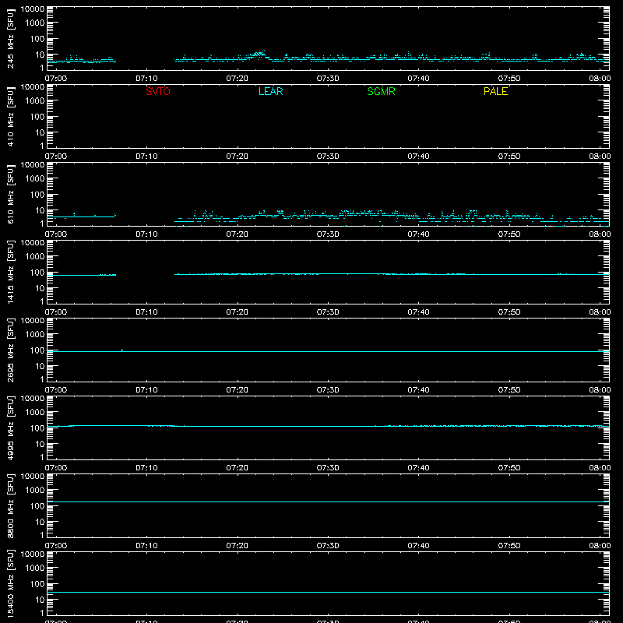Screen dimensions: 623x623
Task: Click the 07:50 time label of the 2695 MHz plot
Action: pyautogui.click(x=509, y=390)
